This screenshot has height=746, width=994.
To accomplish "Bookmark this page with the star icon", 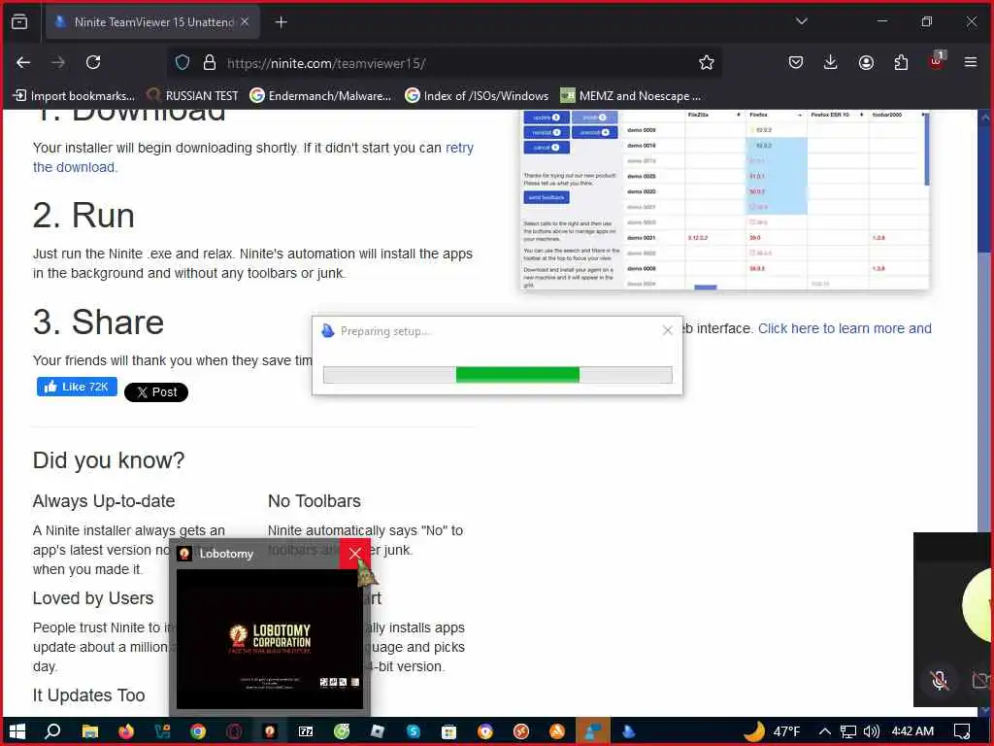I will tap(707, 62).
